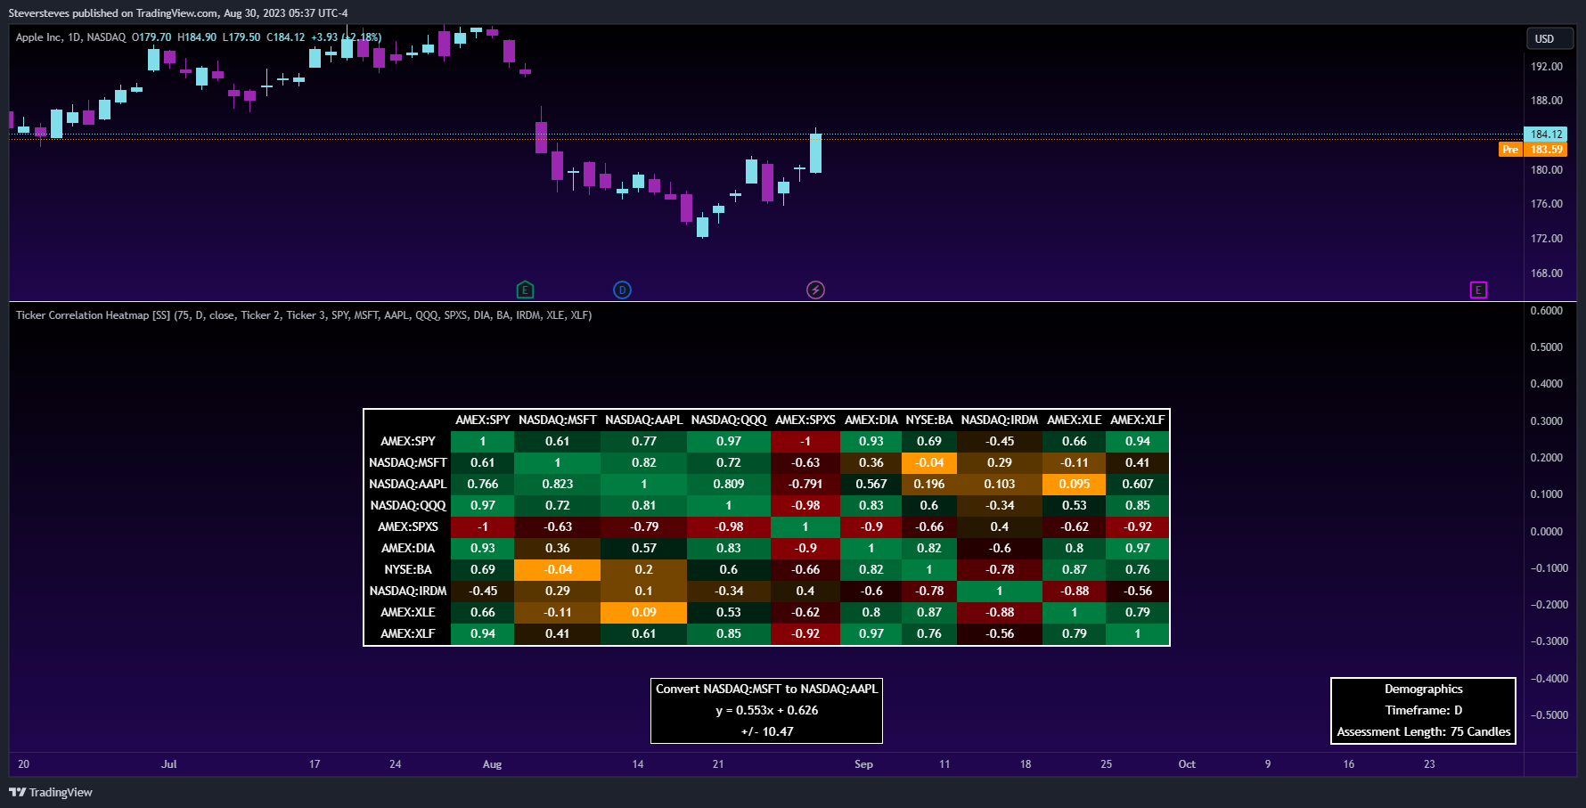1586x808 pixels.
Task: Click the y = 0.553x + 0.626 formula
Action: [767, 710]
